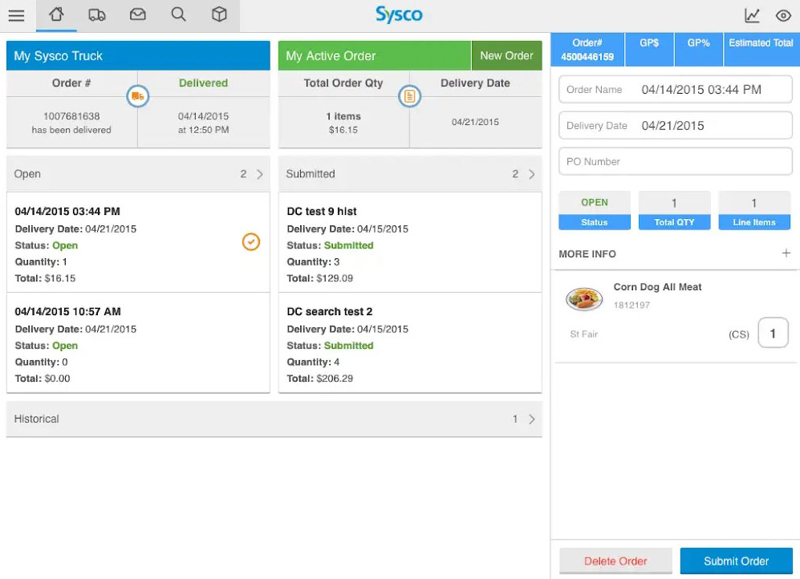Open the truck deliveries icon
The image size is (800, 579).
pyautogui.click(x=97, y=14)
